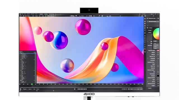Image resolution: width=179 pixels, height=100 pixels.
Task: Expand the Volume panel
Action: (149, 88)
